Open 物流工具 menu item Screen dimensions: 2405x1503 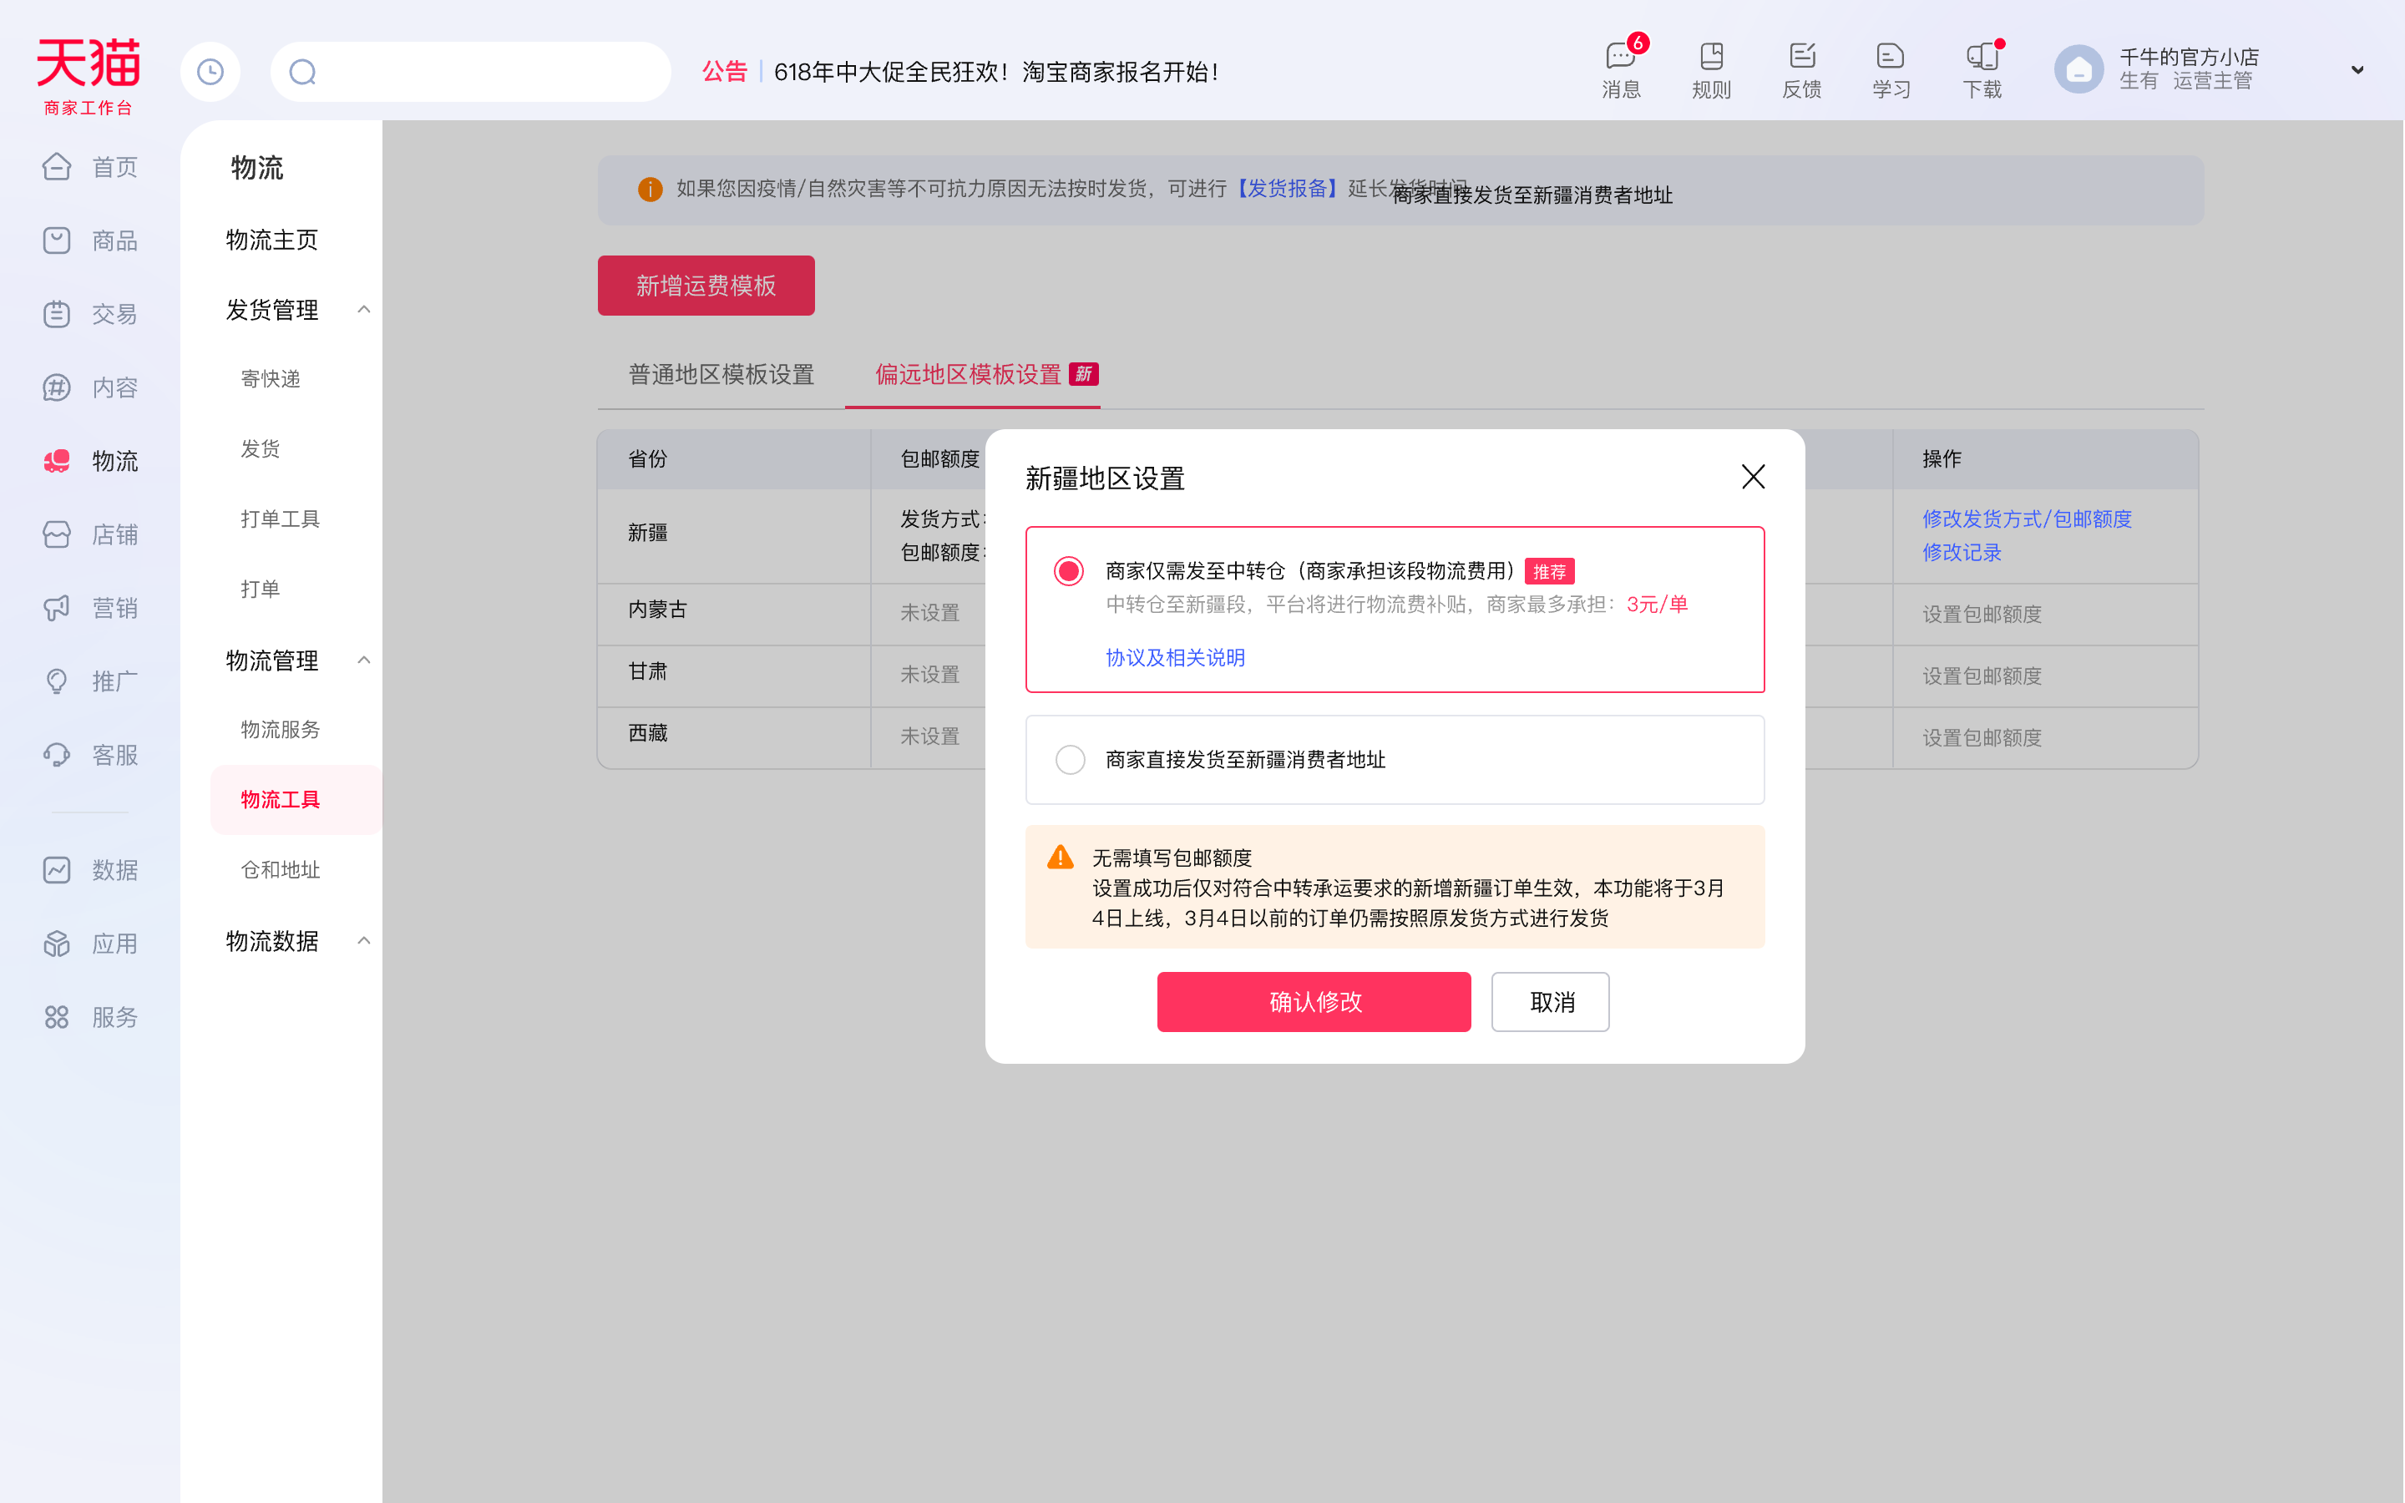coord(296,799)
